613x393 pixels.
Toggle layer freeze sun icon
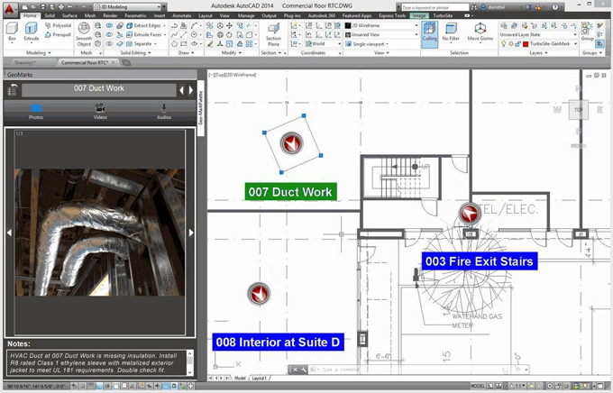[510, 44]
